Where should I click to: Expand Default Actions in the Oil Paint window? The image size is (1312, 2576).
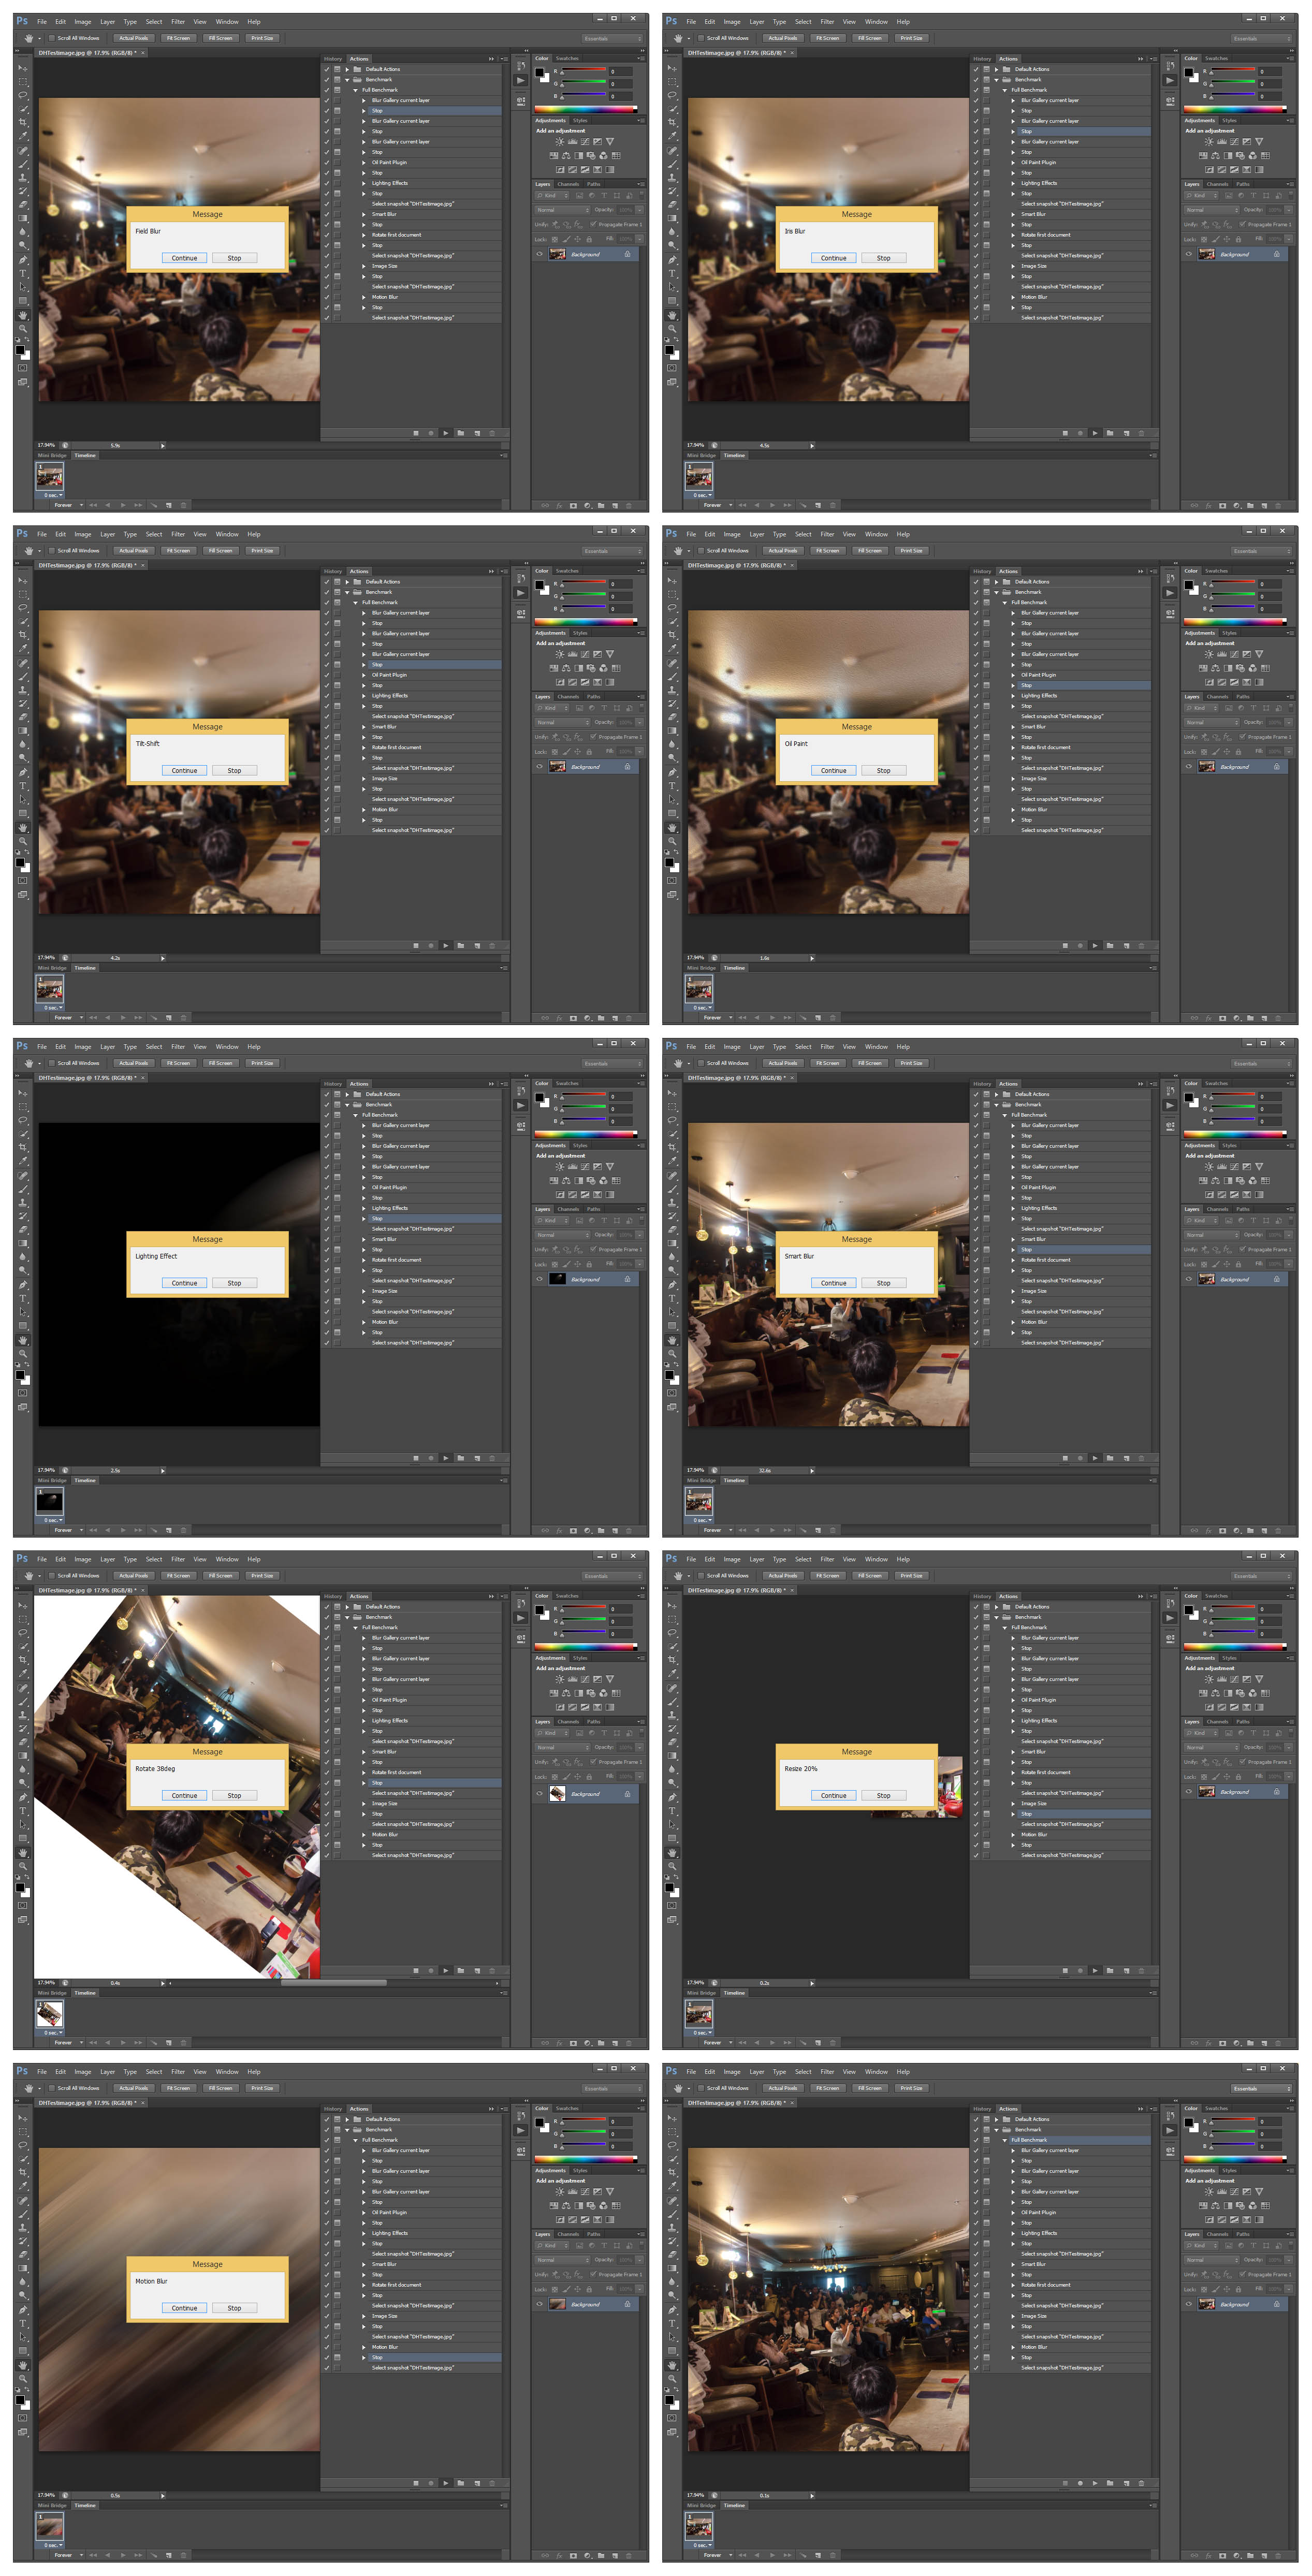(x=996, y=581)
